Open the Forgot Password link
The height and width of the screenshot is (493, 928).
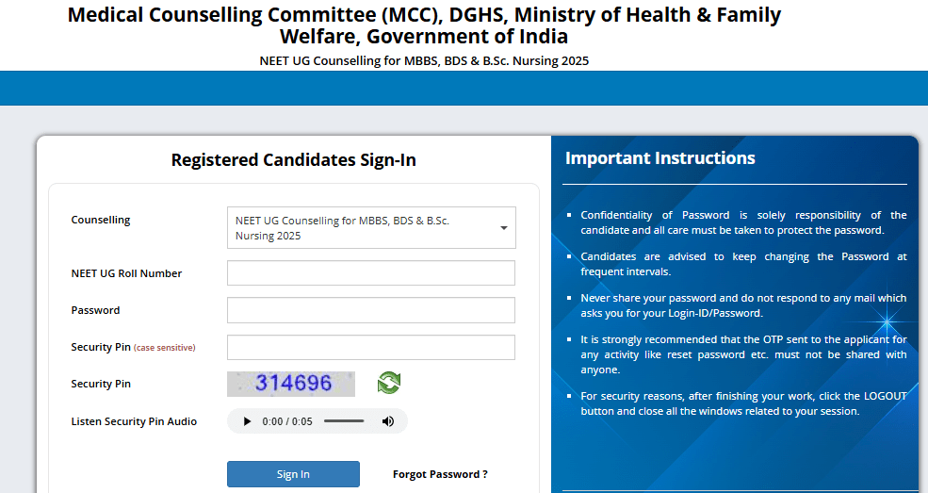pyautogui.click(x=440, y=474)
